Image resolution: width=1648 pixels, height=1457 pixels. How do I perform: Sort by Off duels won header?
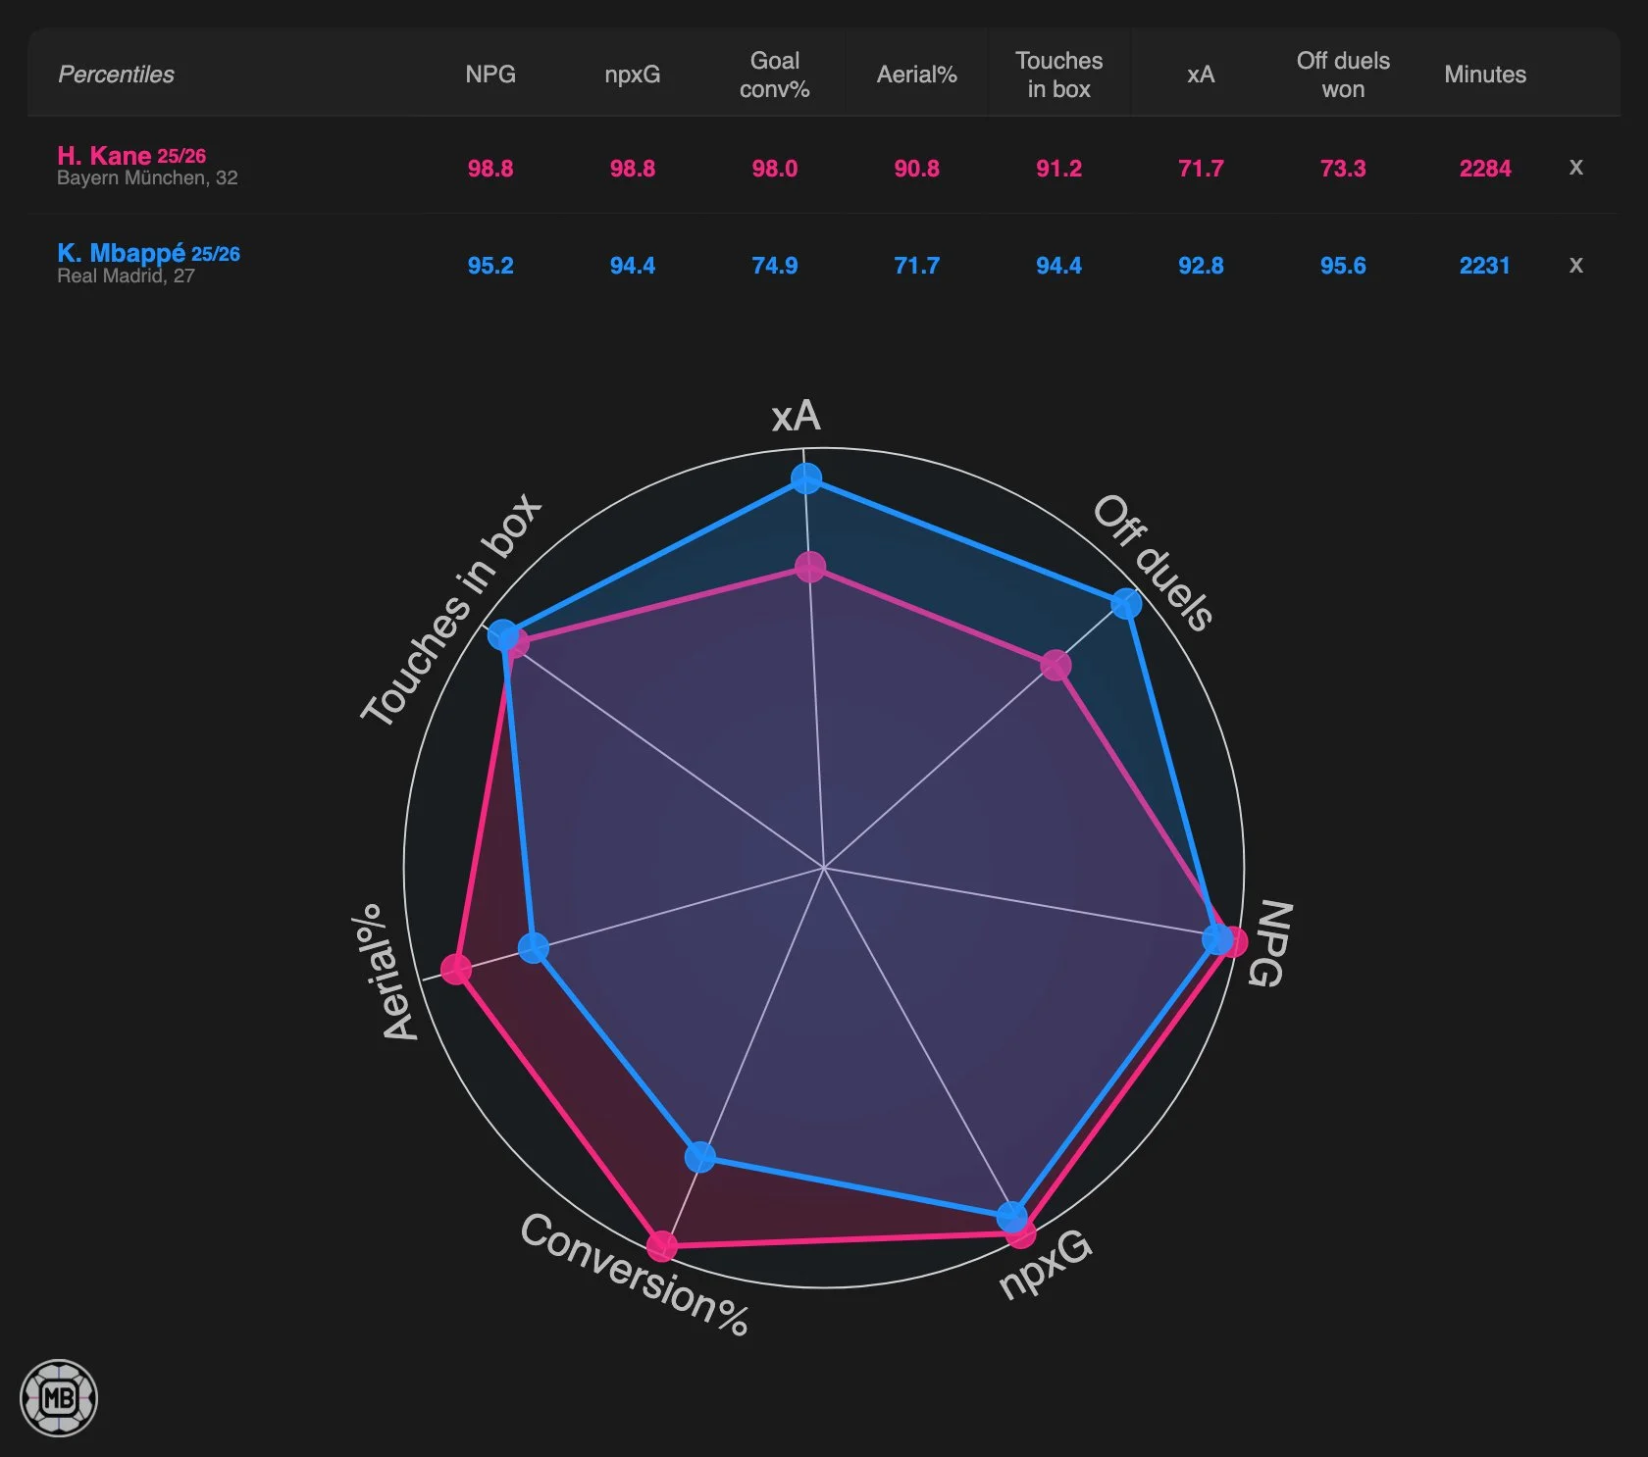tap(1343, 75)
